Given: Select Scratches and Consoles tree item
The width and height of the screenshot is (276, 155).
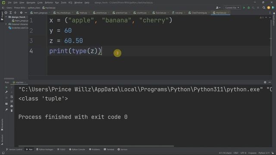Looking at the screenshot, I should pyautogui.click(x=18, y=28).
